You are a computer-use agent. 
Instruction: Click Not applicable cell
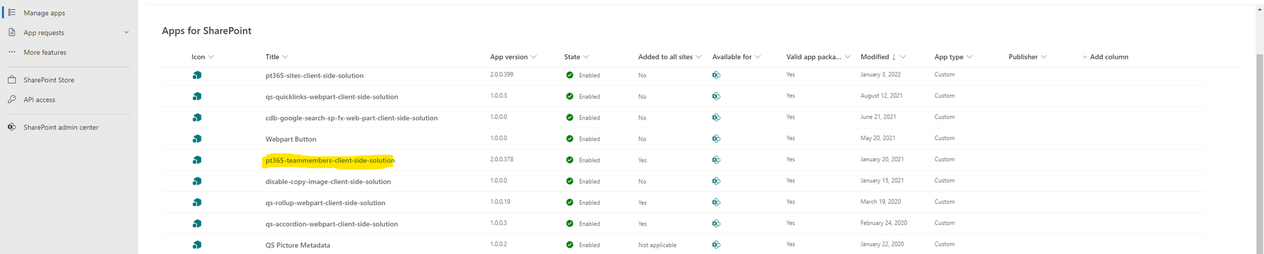tap(657, 245)
